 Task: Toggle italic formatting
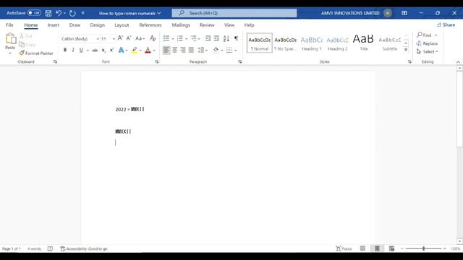click(73, 50)
